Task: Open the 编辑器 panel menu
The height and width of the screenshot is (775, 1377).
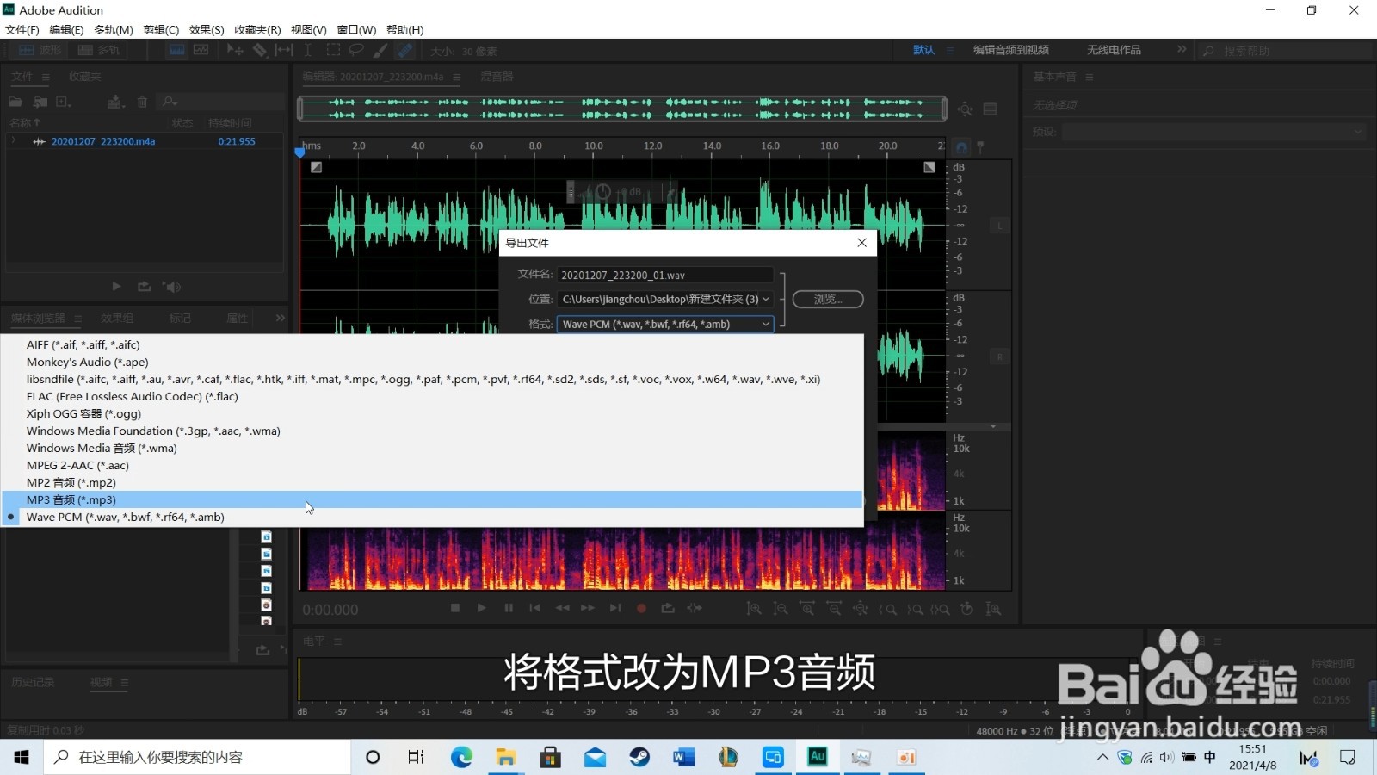Action: click(x=457, y=77)
